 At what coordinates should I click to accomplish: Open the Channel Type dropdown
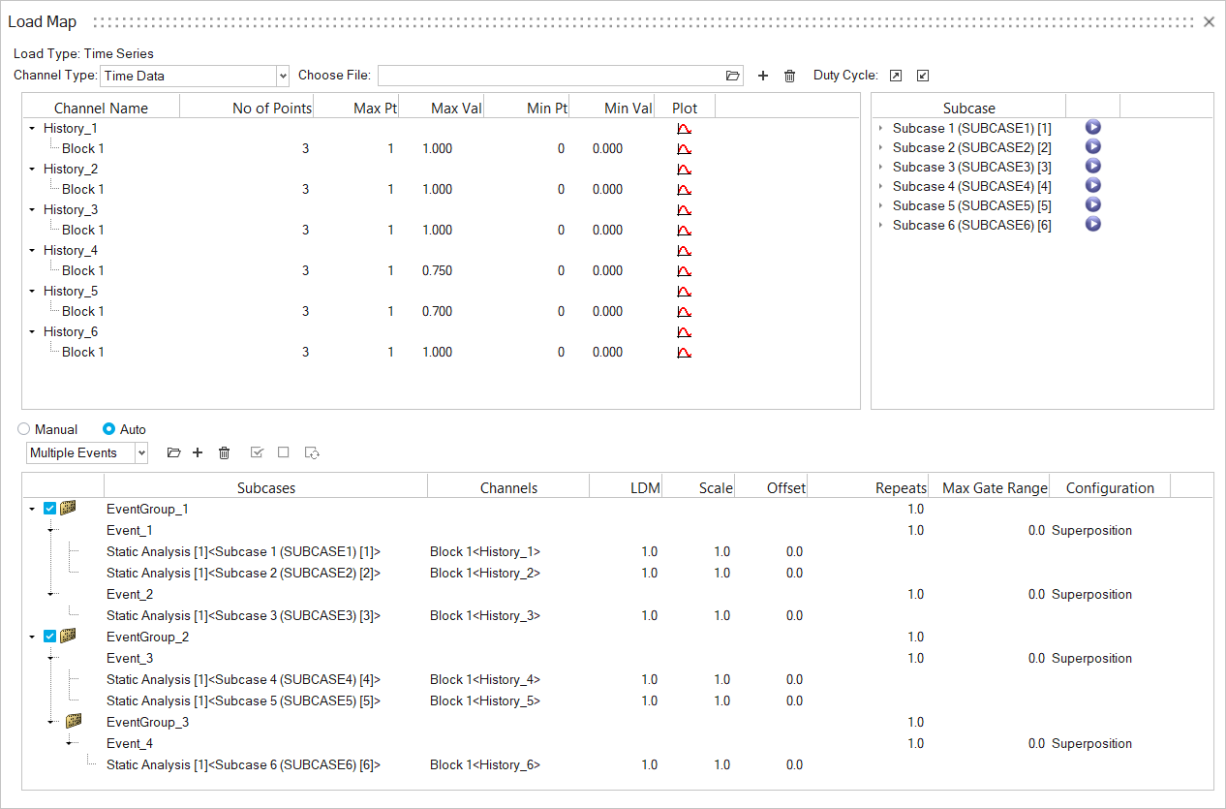[x=283, y=76]
